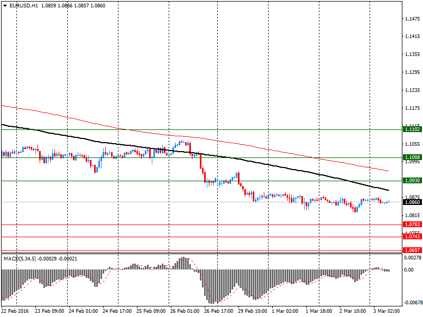Click the 2 Mar 10:00 time axis label

pyautogui.click(x=353, y=311)
